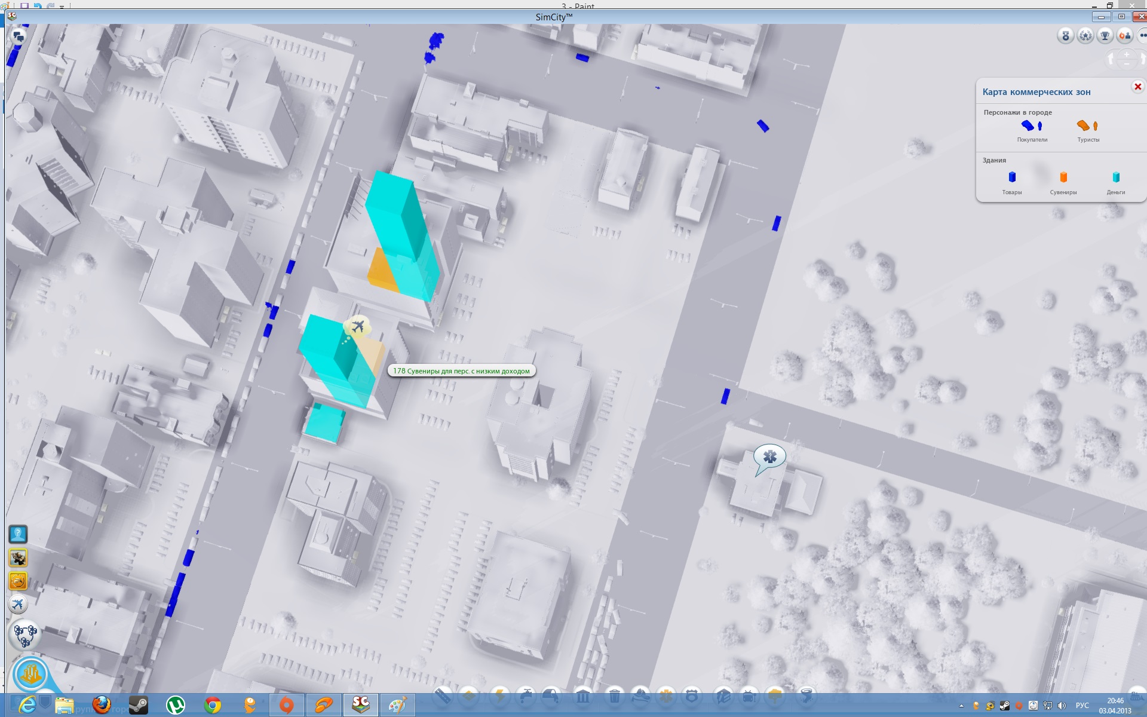The width and height of the screenshot is (1147, 717).
Task: Click the РУС language indicator
Action: pyautogui.click(x=1082, y=706)
